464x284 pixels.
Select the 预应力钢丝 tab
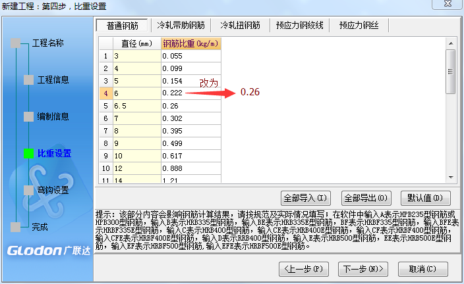[359, 26]
